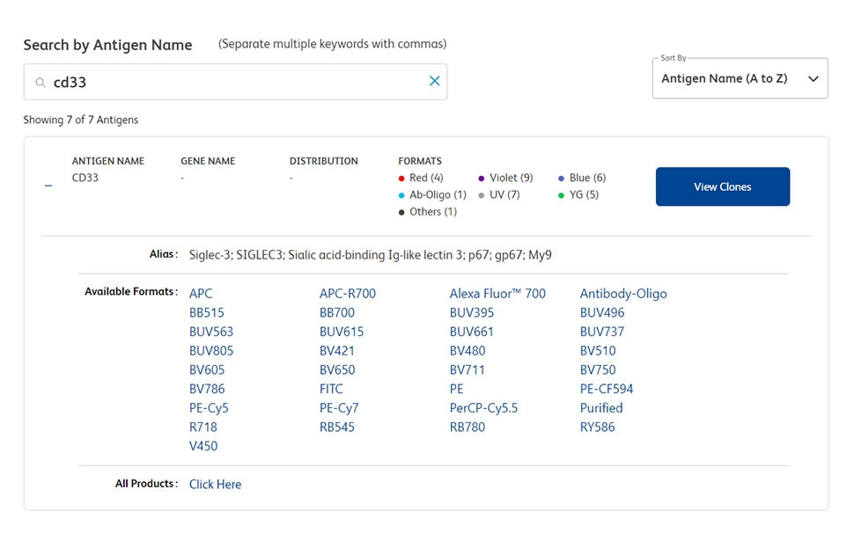Open the BV650 format link
This screenshot has width=854, height=548.
[337, 370]
